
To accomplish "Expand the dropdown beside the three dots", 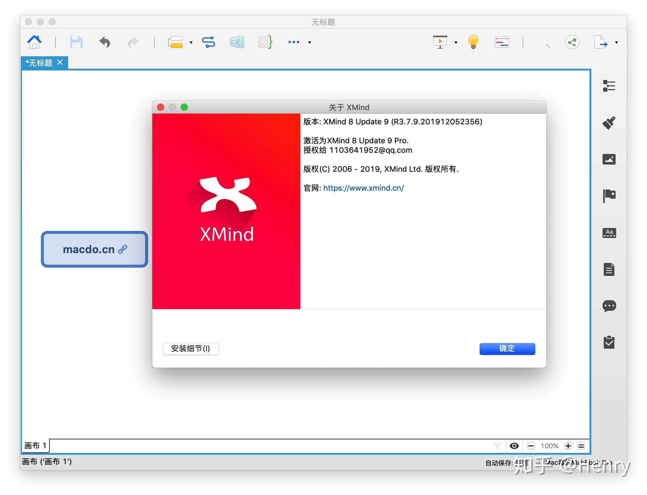I will click(x=310, y=42).
